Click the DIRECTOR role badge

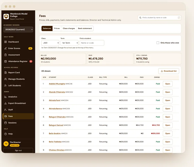tap(15, 145)
